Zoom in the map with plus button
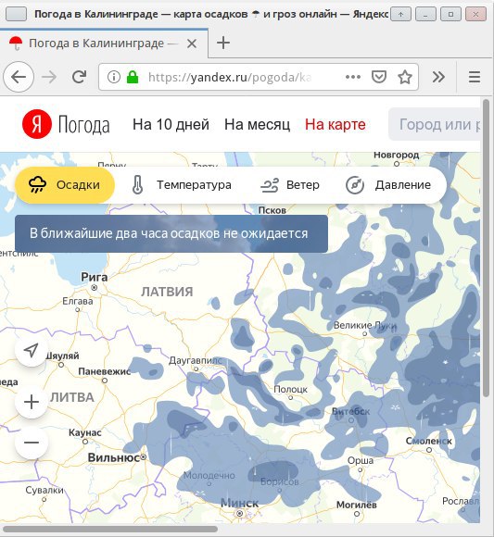 point(32,402)
